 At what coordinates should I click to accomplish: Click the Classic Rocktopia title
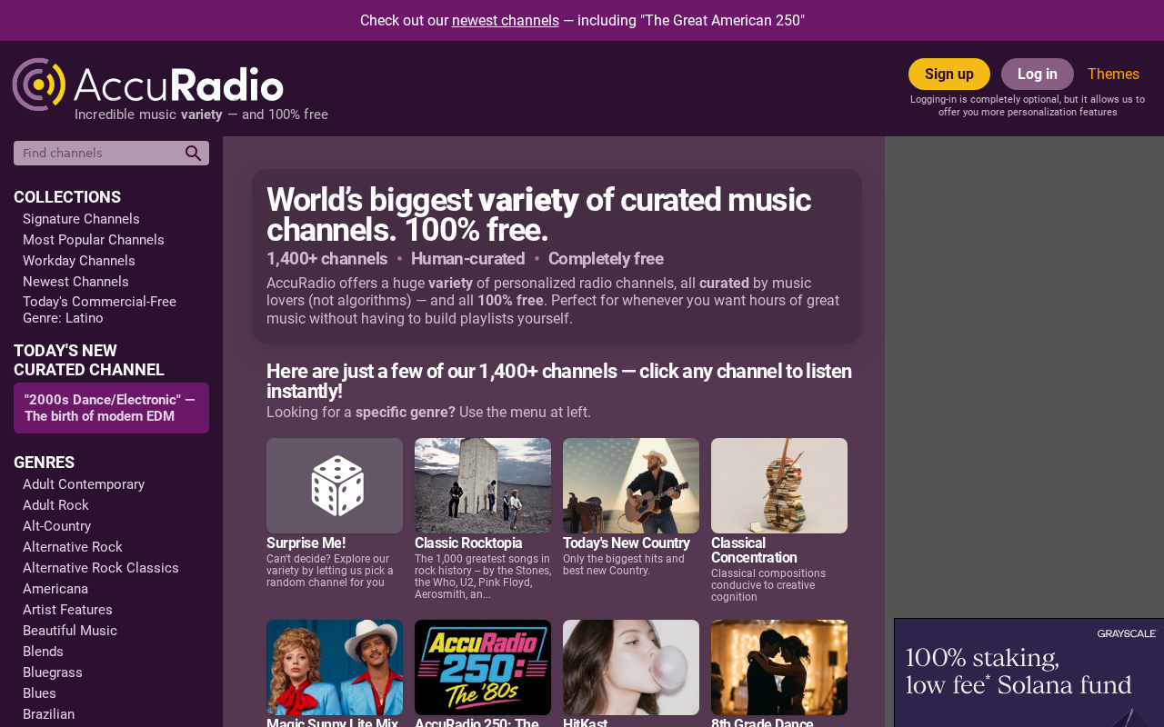pos(468,543)
